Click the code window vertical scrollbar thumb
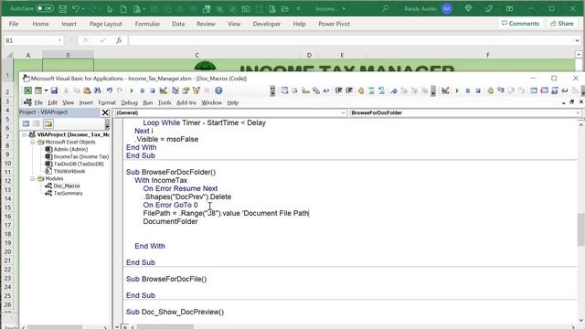The height and width of the screenshot is (329, 585). tap(581, 229)
